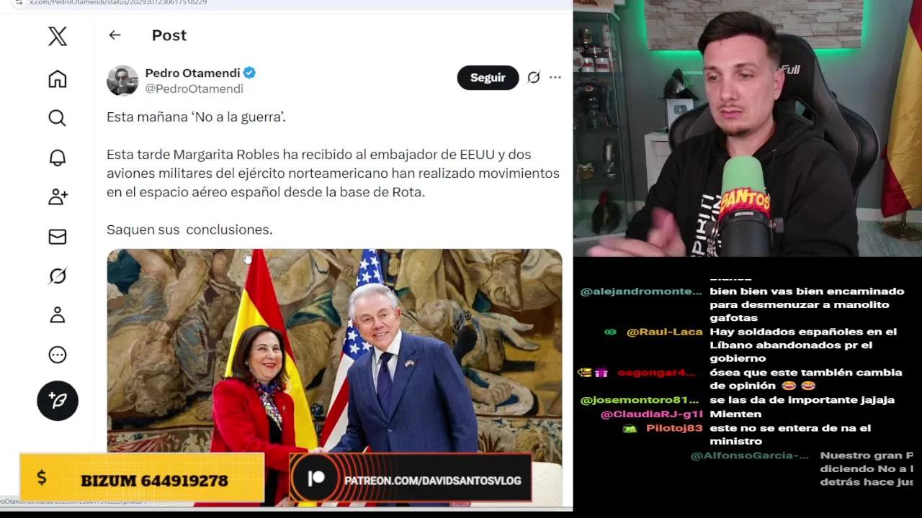Viewport: 922px width, 518px height.
Task: Open the three-dot post options menu
Action: 555,78
